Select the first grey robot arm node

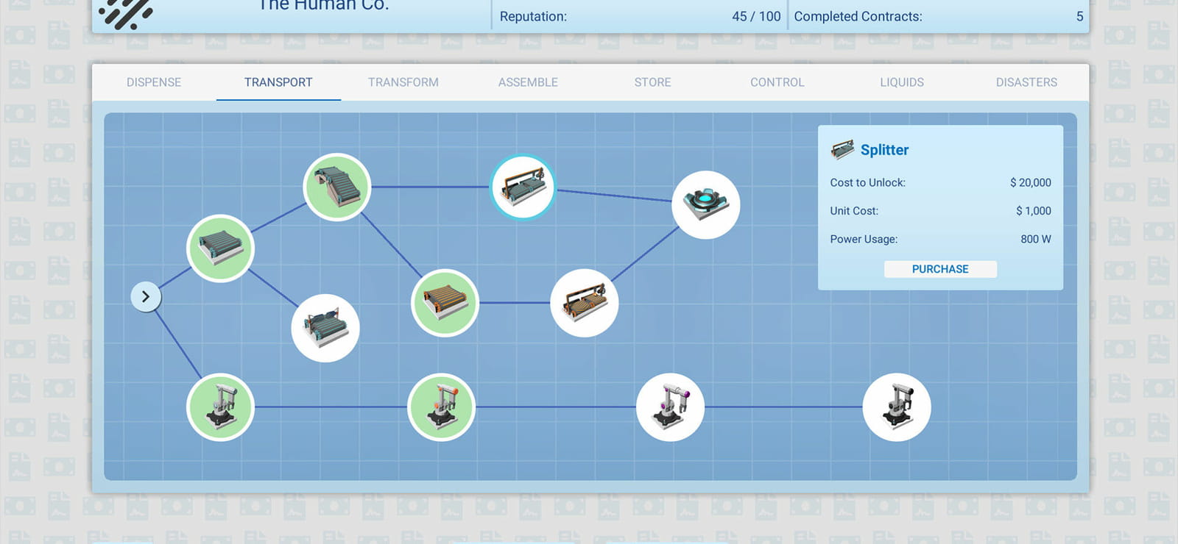tap(220, 407)
